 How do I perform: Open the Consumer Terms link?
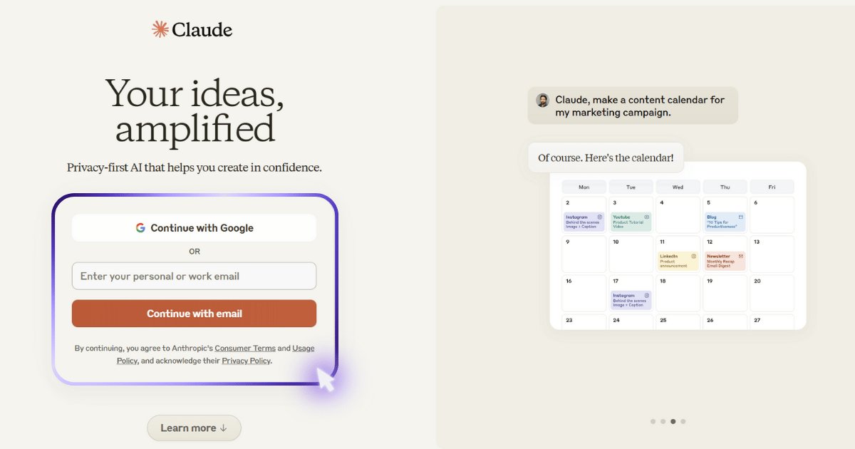click(245, 349)
